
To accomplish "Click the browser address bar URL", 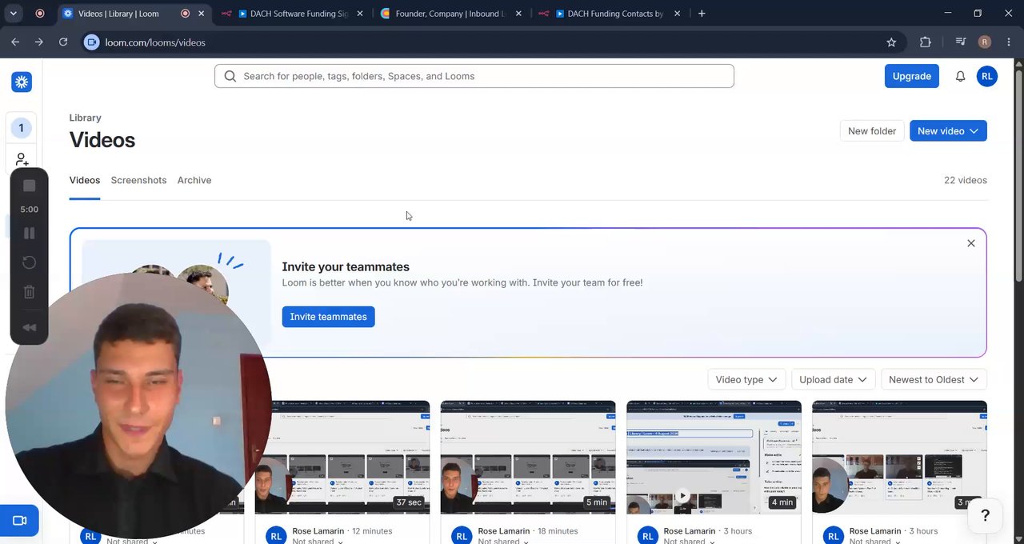I will (x=155, y=42).
